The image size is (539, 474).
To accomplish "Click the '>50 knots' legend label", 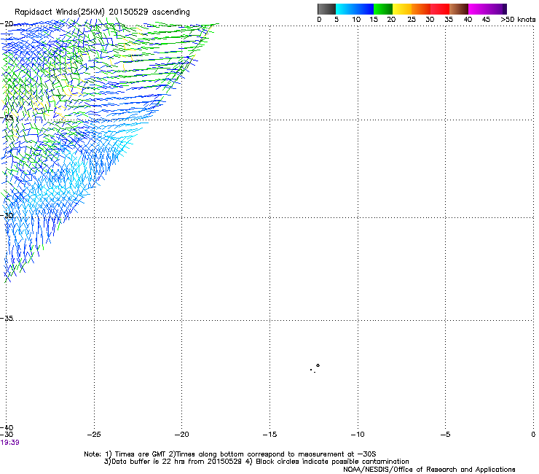I will pyautogui.click(x=518, y=20).
